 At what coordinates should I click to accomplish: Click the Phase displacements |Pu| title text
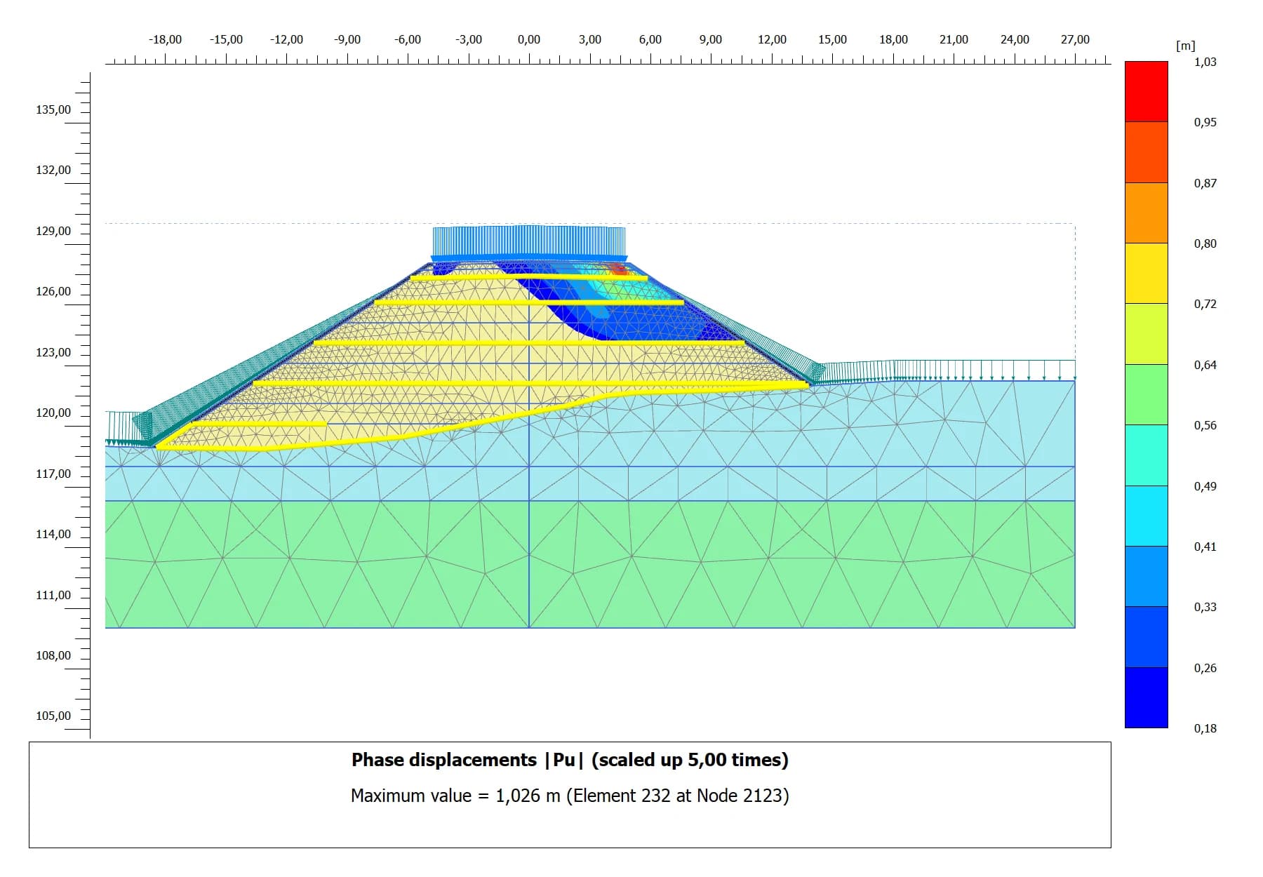point(569,760)
